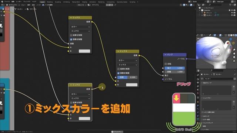Open the ノード (Node) header menu
The height and width of the screenshot is (133, 237).
pos(39,5)
